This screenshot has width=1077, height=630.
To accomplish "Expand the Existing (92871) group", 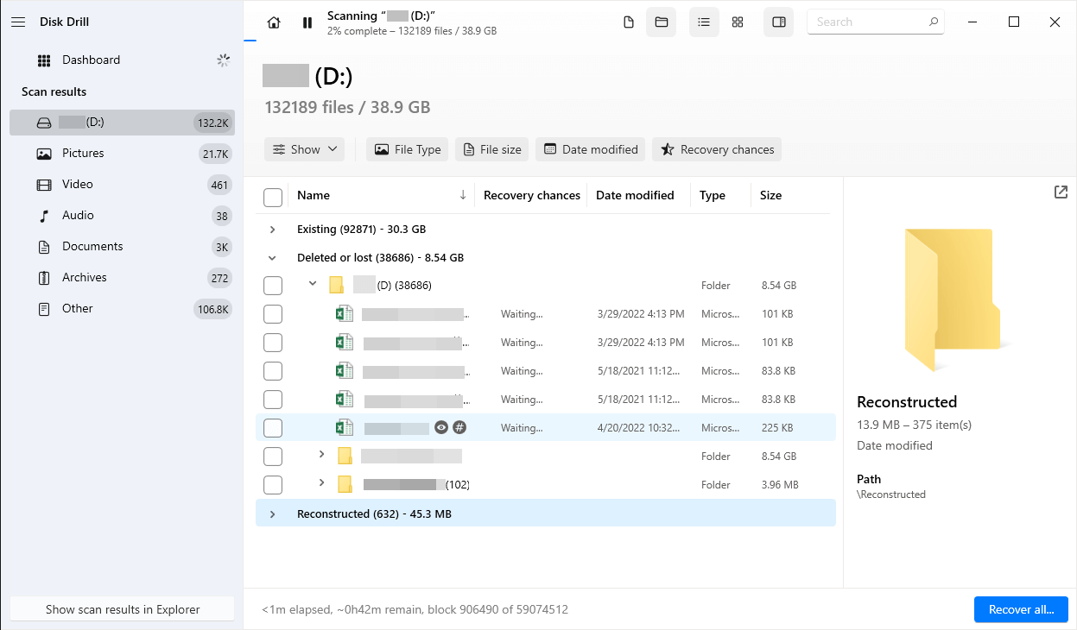I will point(272,230).
